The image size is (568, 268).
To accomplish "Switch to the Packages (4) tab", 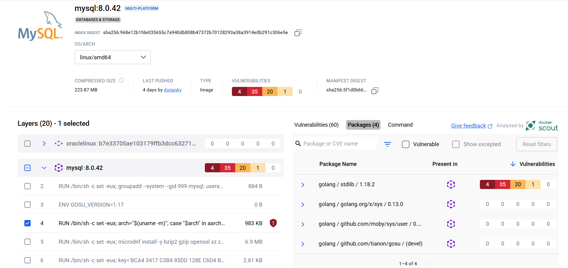I will click(363, 125).
